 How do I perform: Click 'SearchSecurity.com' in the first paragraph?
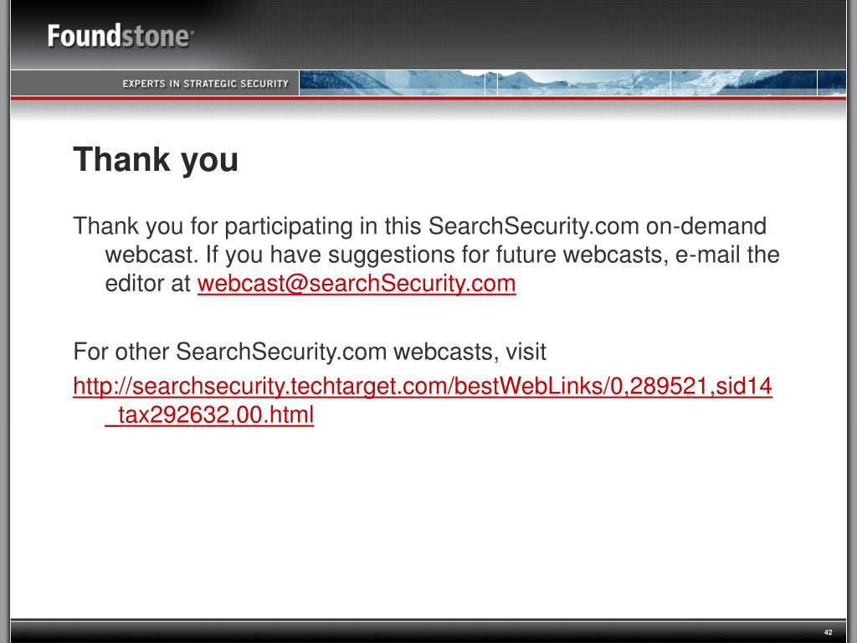pos(533,226)
